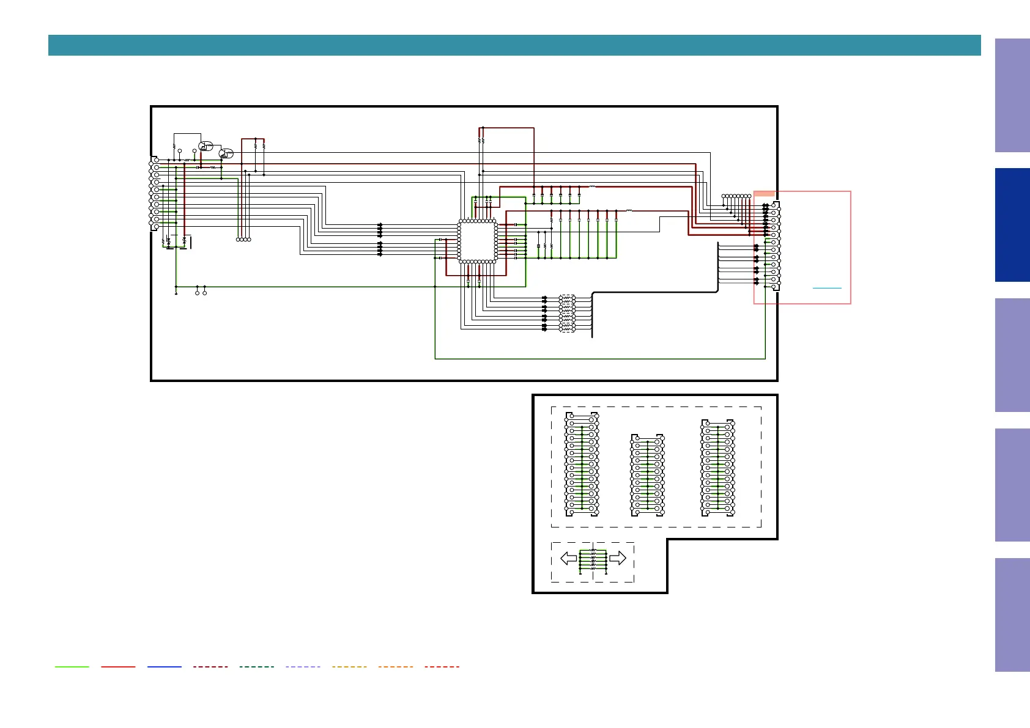Click the teal header bar at the top
This screenshot has width=1030, height=728.
click(514, 45)
